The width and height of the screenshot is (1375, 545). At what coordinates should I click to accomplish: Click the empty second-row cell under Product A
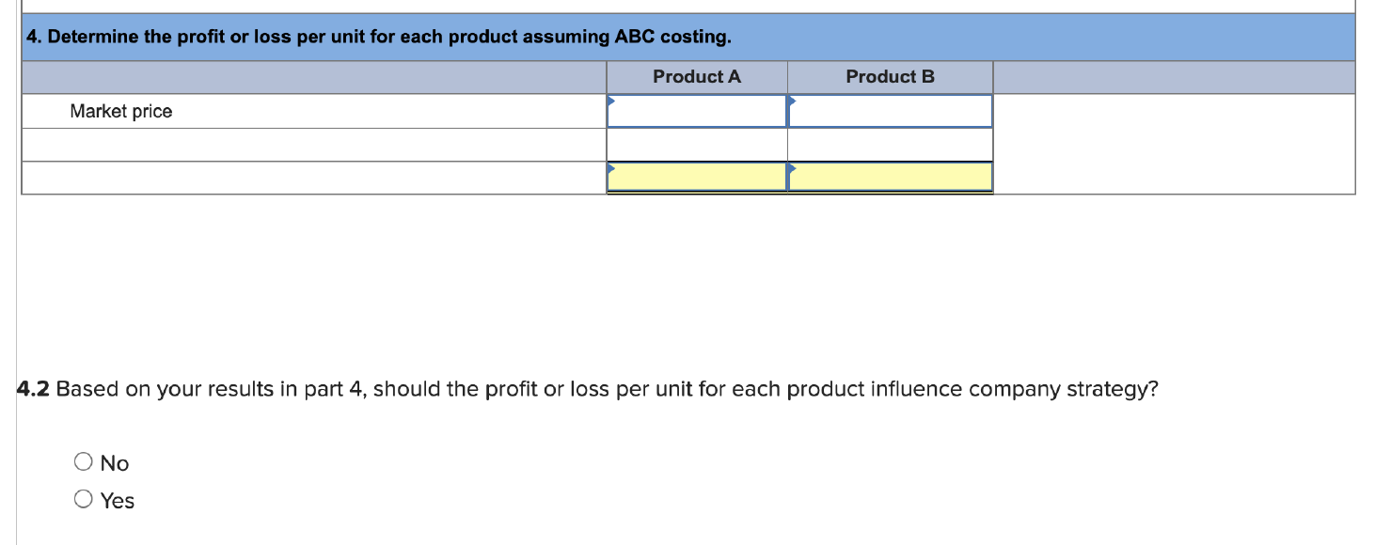698,143
